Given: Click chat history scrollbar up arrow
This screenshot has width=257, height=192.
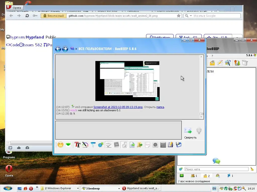Looking at the screenshot, I should click(x=201, y=57).
